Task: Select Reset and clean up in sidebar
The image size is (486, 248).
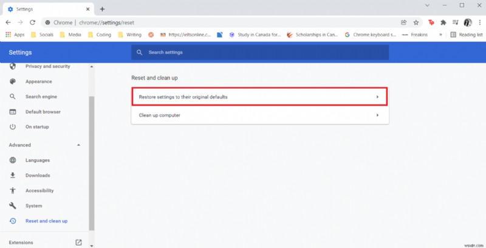Action: coord(47,221)
